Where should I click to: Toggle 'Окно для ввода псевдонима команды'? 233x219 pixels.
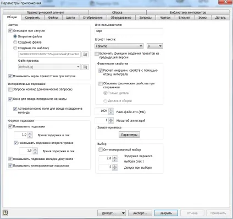point(10,99)
